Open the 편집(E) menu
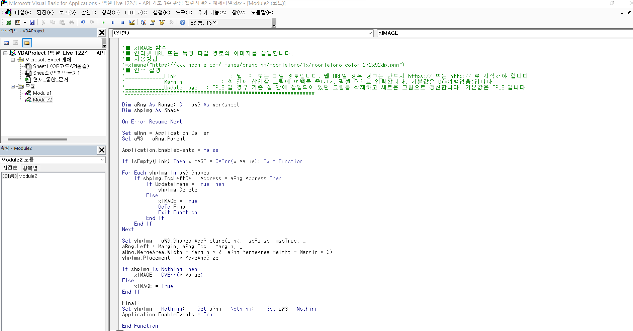 (45, 12)
